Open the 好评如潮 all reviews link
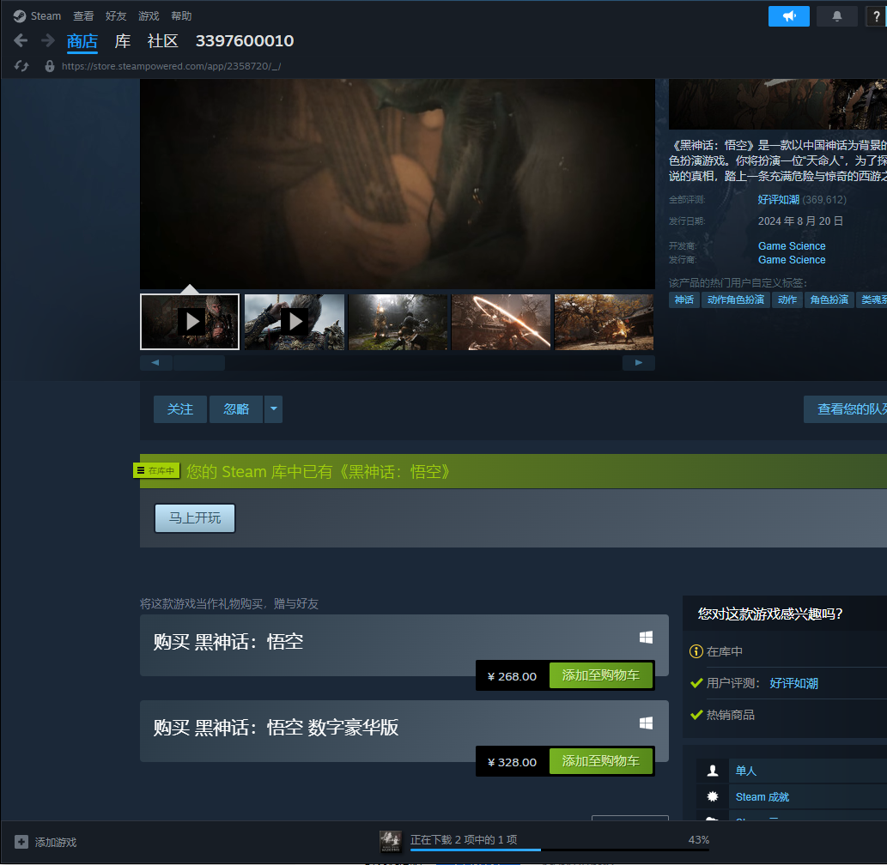 click(x=779, y=200)
